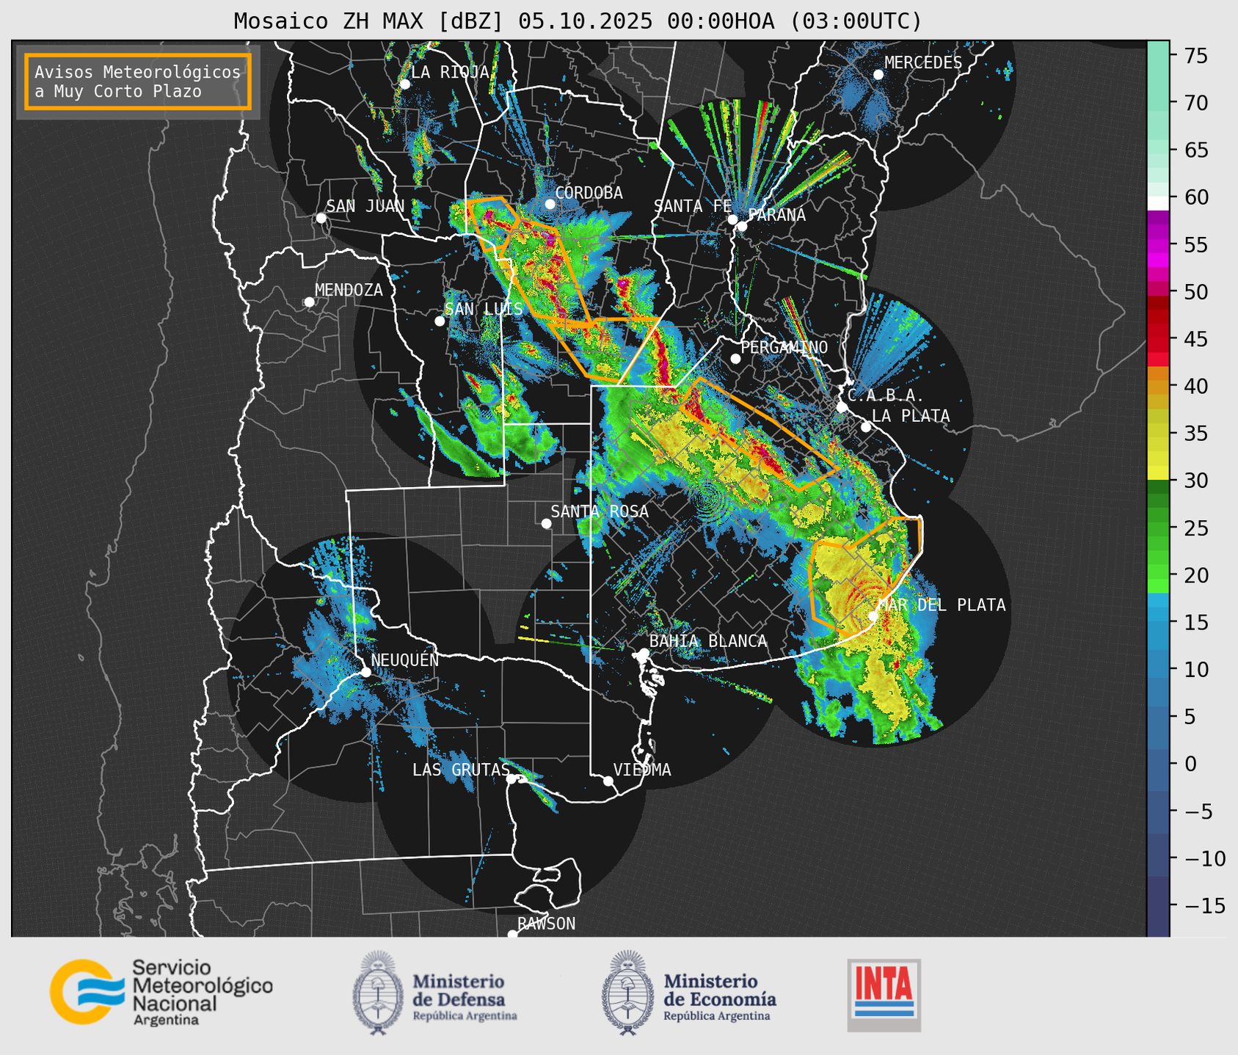Select the MAR DEL PLATA city marker
This screenshot has height=1055, width=1238.
coord(873,616)
